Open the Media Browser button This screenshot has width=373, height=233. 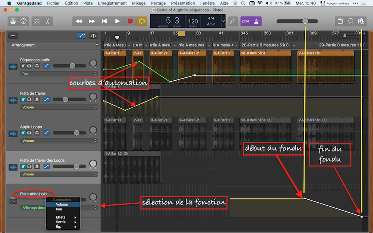pyautogui.click(x=361, y=21)
